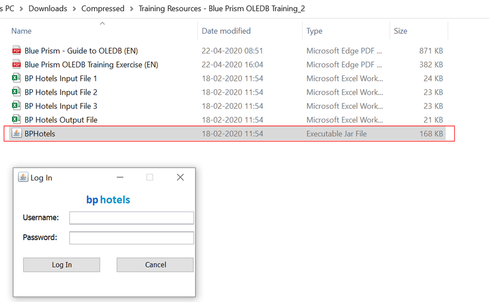Expand breadcrumb chevron after Downloads
This screenshot has width=489, height=302.
click(x=74, y=9)
